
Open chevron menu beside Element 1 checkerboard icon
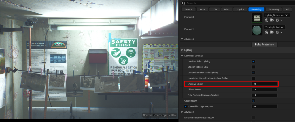281,32
